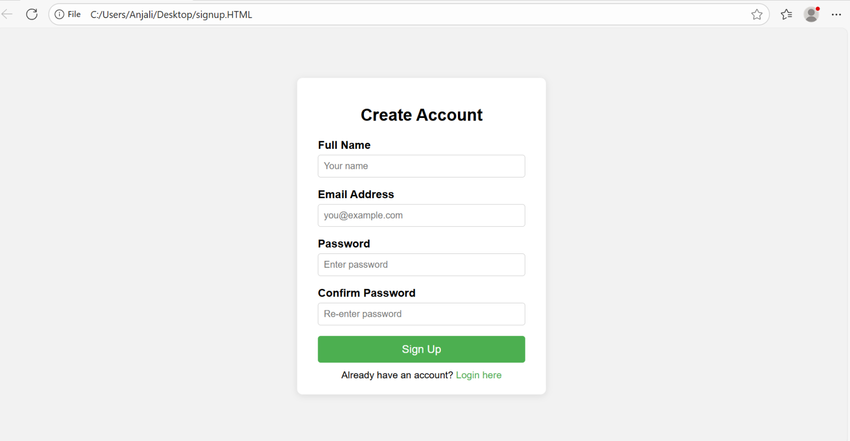The width and height of the screenshot is (850, 441).
Task: Select the Enter password field
Action: coord(421,265)
